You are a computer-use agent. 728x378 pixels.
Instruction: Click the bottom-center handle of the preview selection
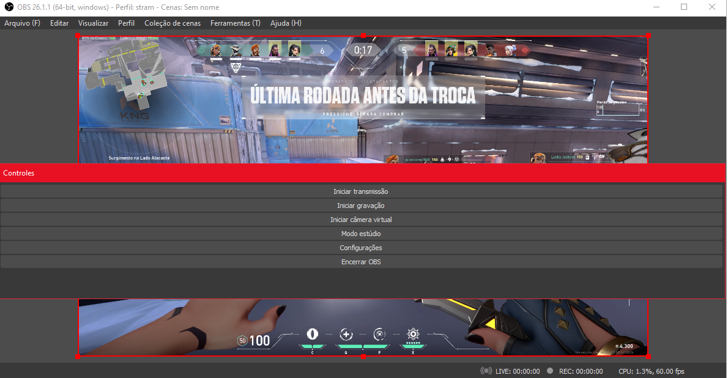(x=363, y=357)
